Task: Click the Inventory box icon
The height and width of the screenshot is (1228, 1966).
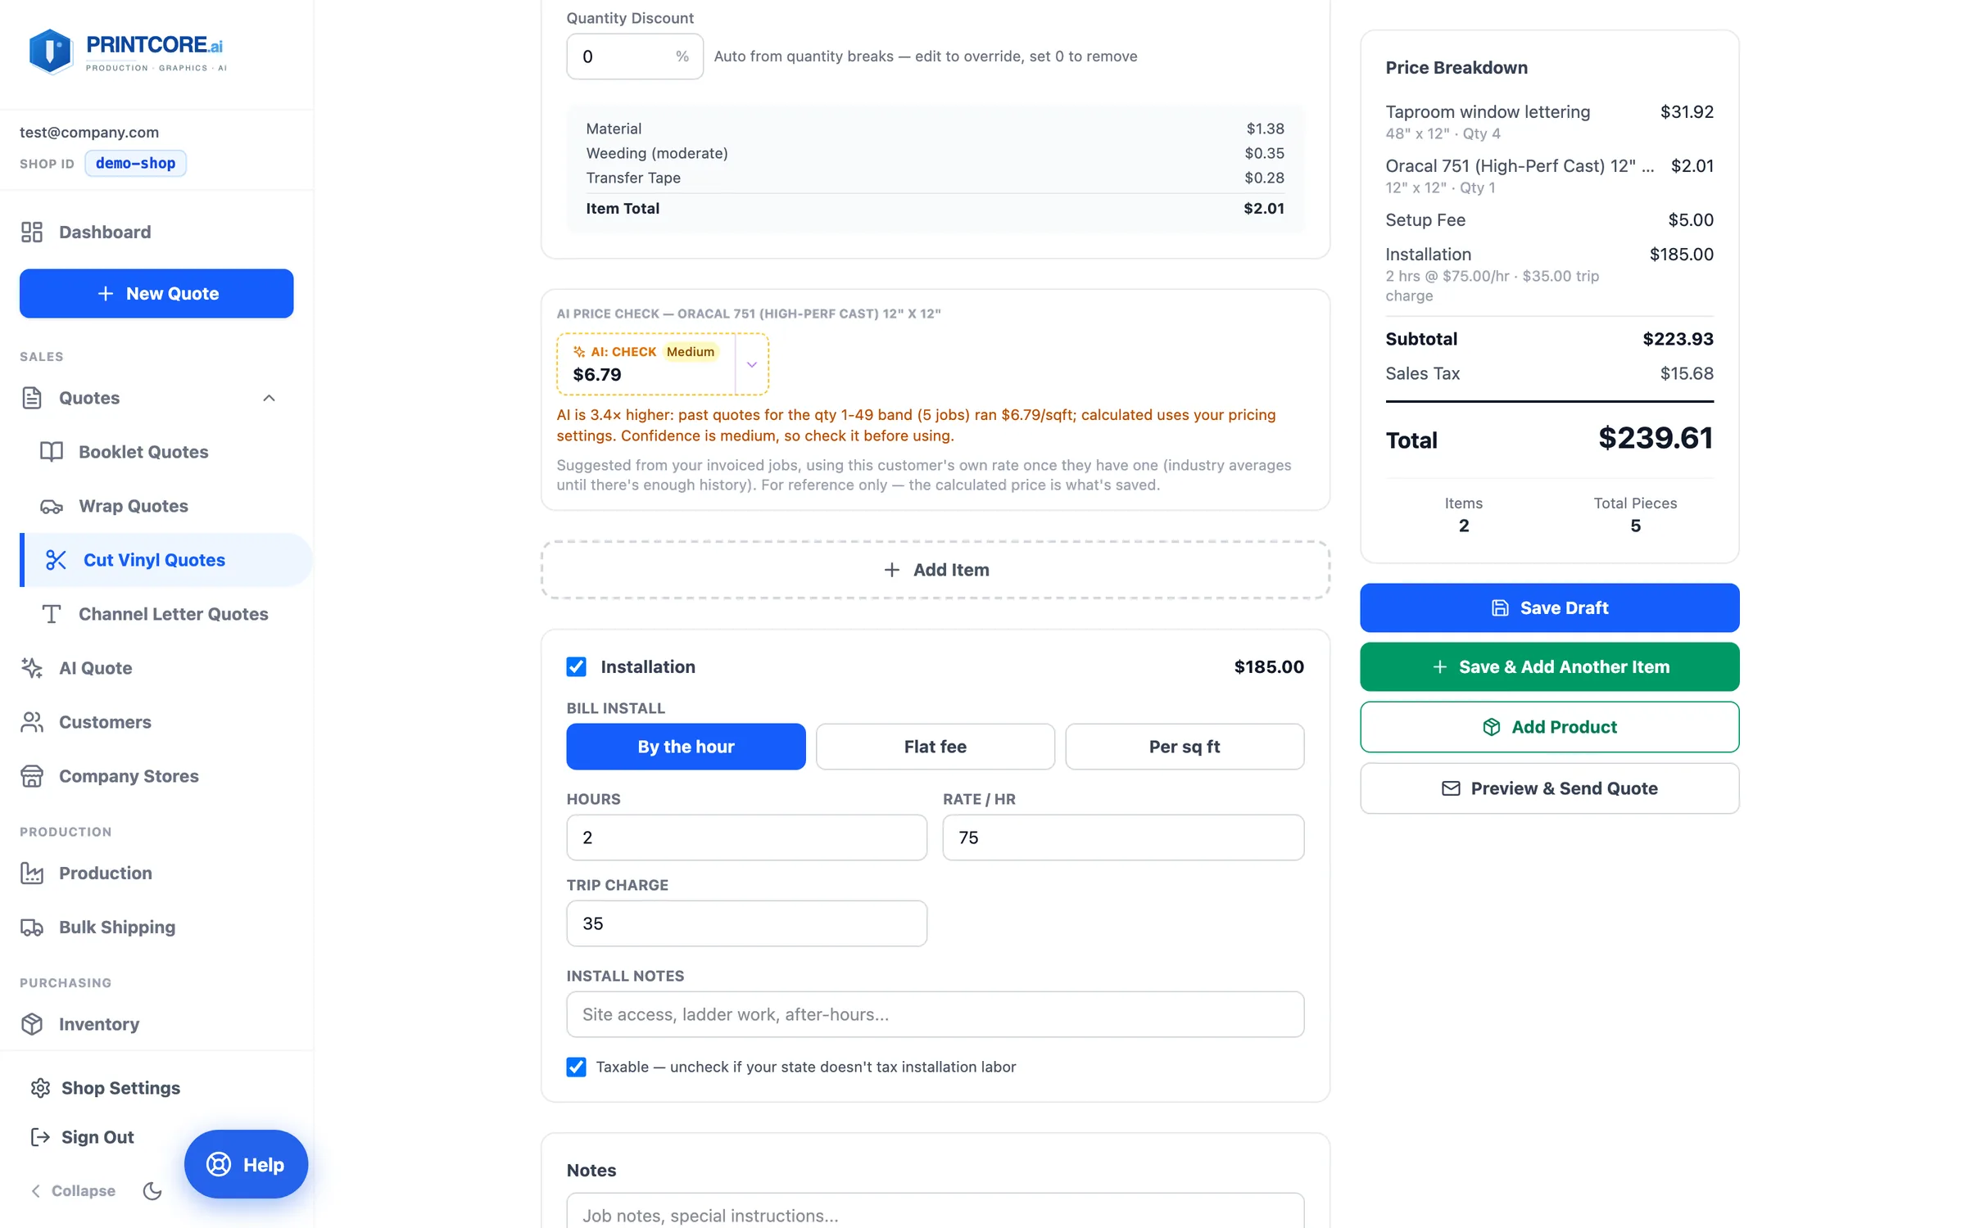Action: point(32,1024)
